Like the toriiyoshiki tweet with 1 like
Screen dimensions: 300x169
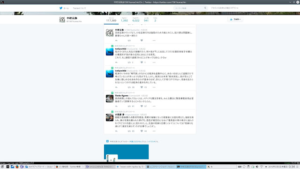click(142, 62)
